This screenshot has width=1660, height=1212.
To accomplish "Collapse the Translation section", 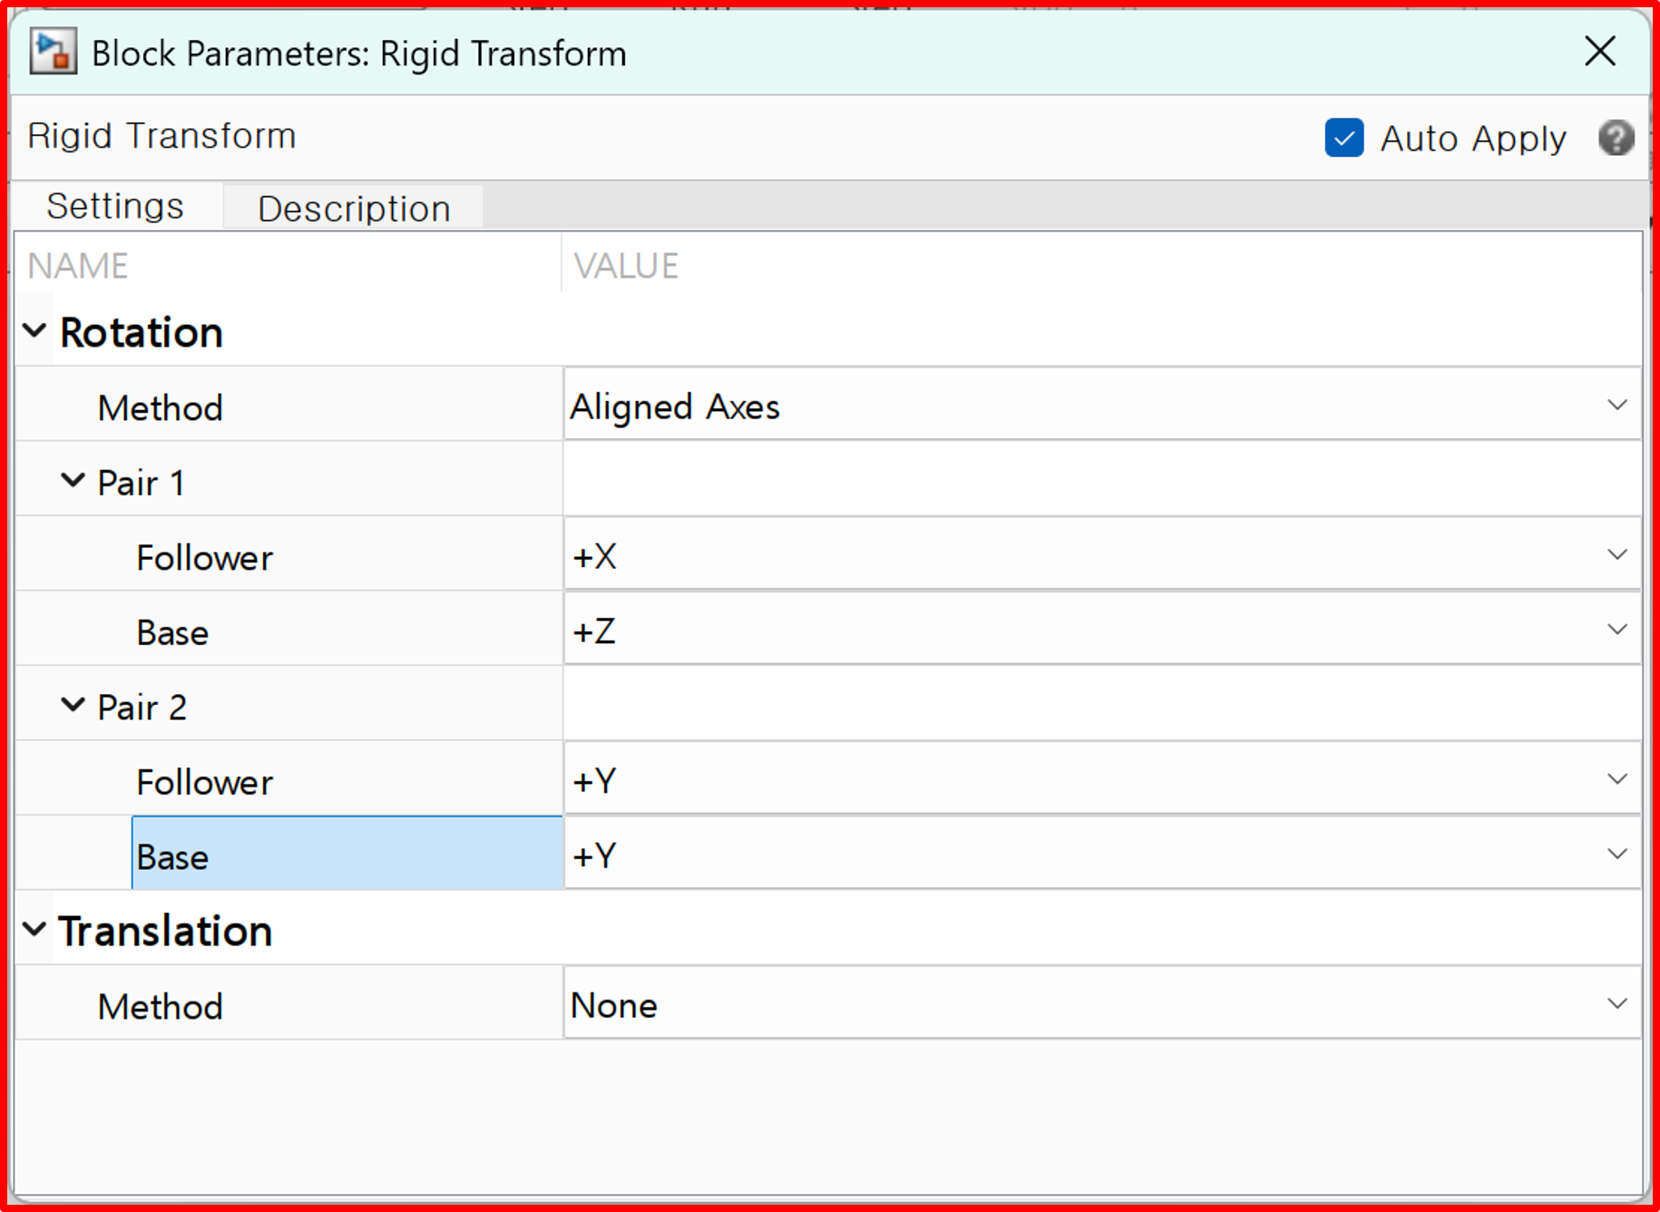I will (x=34, y=930).
